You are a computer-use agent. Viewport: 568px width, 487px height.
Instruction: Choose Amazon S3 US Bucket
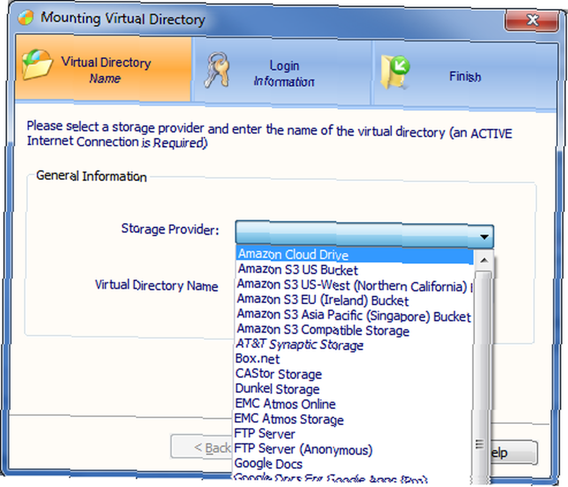pos(354,270)
